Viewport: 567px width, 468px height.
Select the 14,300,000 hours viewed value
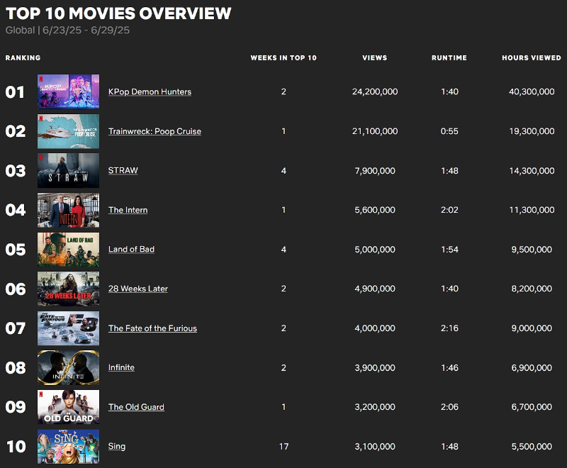(x=532, y=171)
